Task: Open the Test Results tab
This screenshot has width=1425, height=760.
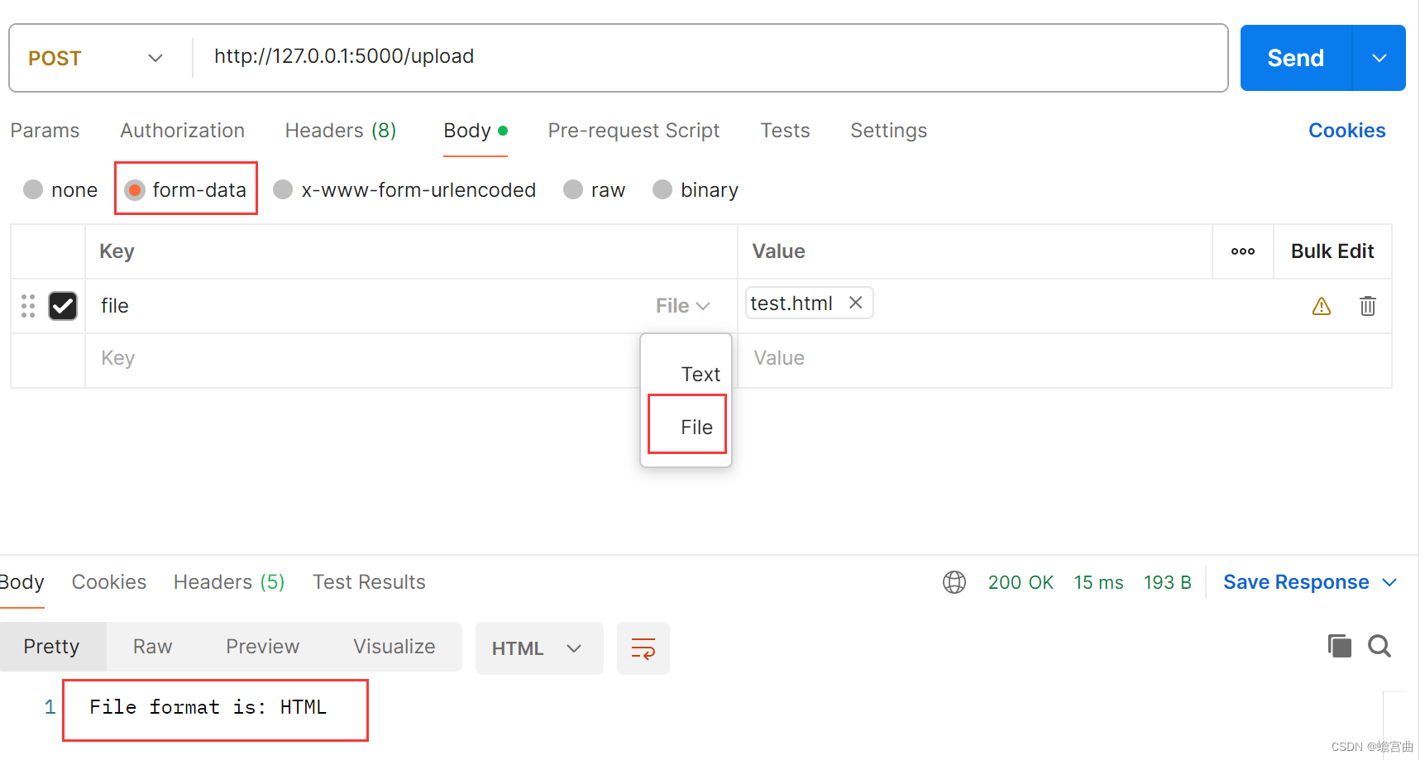Action: click(x=369, y=582)
